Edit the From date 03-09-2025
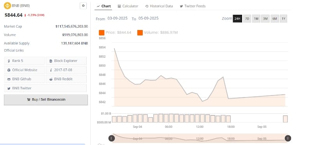321x145 pixels. pyautogui.click(x=118, y=18)
